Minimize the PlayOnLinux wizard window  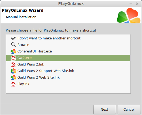(131, 4)
